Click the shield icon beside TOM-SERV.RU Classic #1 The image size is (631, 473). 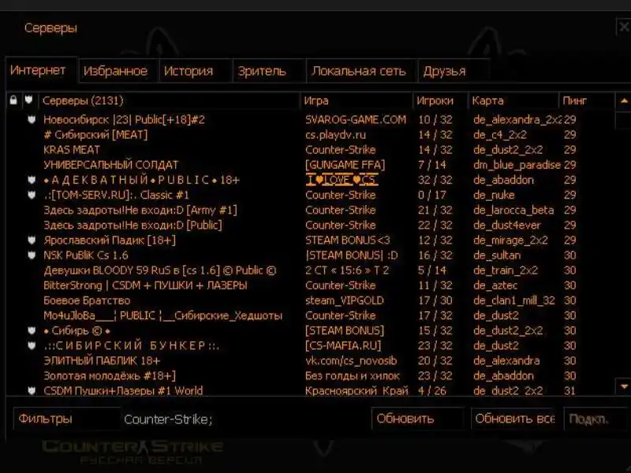pos(32,195)
